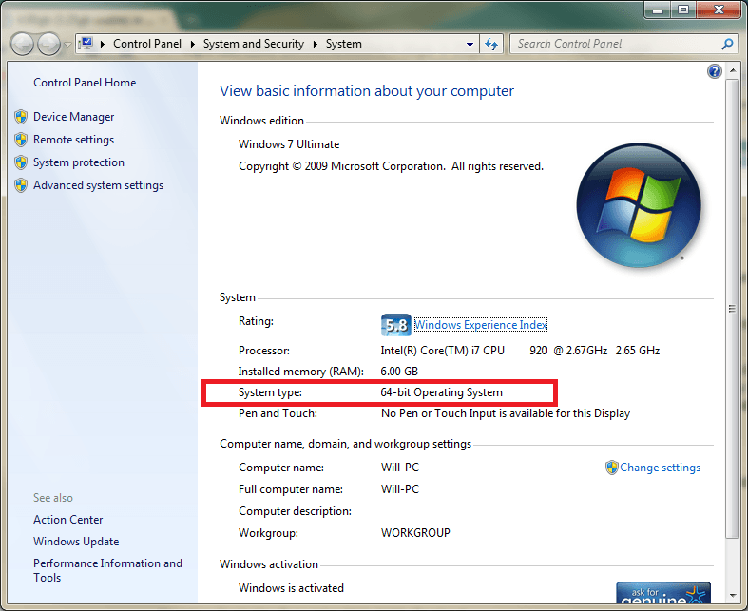This screenshot has height=611, width=748.
Task: Expand arrow after Control Panel breadcrumb
Action: tap(193, 44)
